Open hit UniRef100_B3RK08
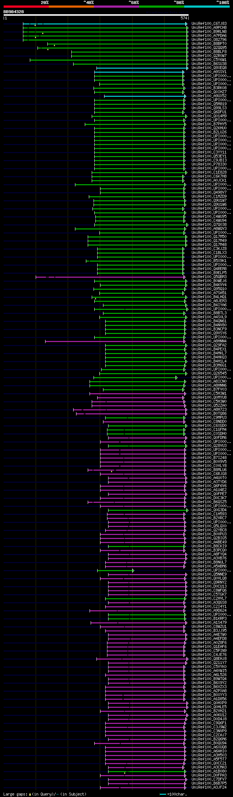The width and height of the screenshot is (233, 797). (x=209, y=88)
